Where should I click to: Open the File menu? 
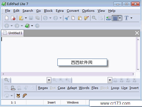pyautogui.click(x=8, y=11)
